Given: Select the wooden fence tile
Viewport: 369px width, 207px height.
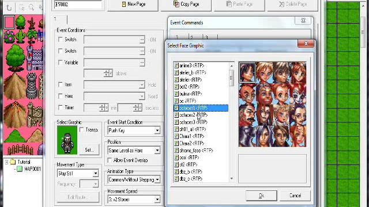Looking at the screenshot, I should [20, 149].
